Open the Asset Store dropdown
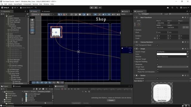 point(26,8)
